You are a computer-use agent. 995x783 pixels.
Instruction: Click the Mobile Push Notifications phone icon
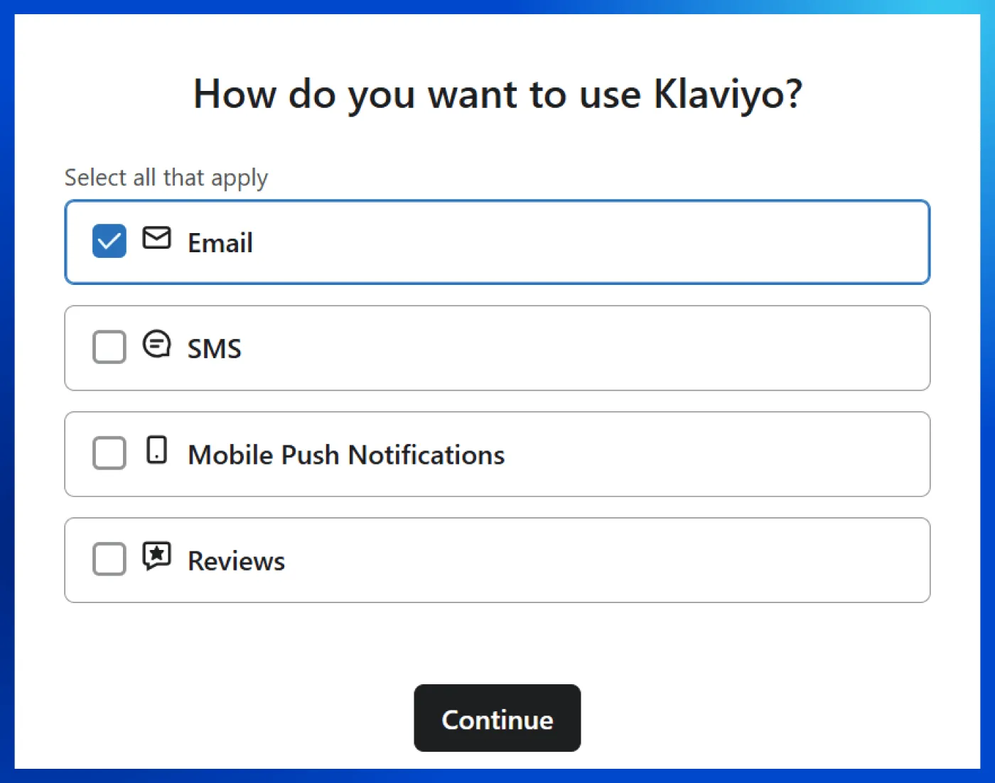pos(156,450)
